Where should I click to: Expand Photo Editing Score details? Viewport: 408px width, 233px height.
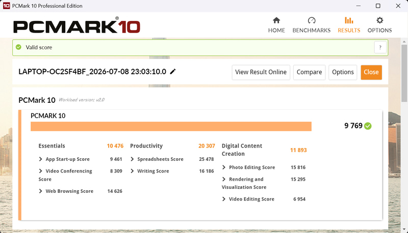[x=224, y=167]
